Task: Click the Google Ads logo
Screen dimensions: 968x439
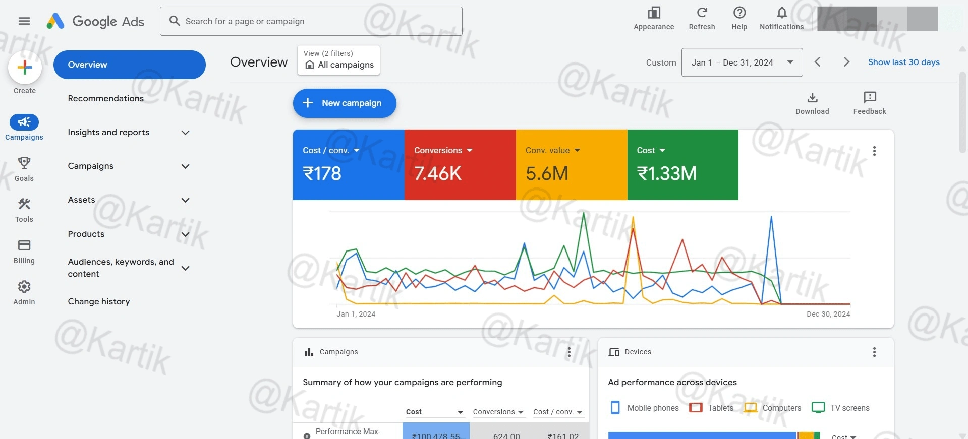Action: coord(95,21)
